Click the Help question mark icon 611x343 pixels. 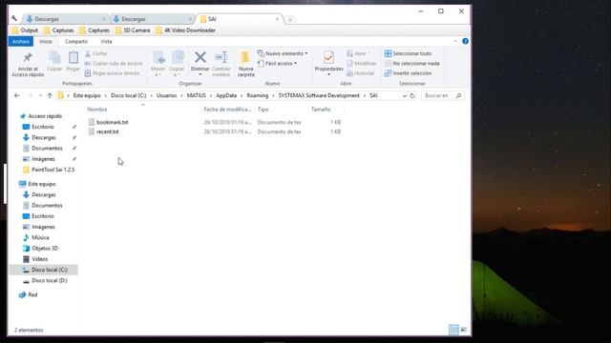[465, 41]
